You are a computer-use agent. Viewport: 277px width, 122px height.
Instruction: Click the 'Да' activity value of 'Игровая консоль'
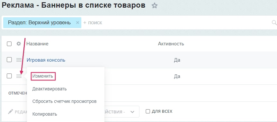tap(177, 60)
